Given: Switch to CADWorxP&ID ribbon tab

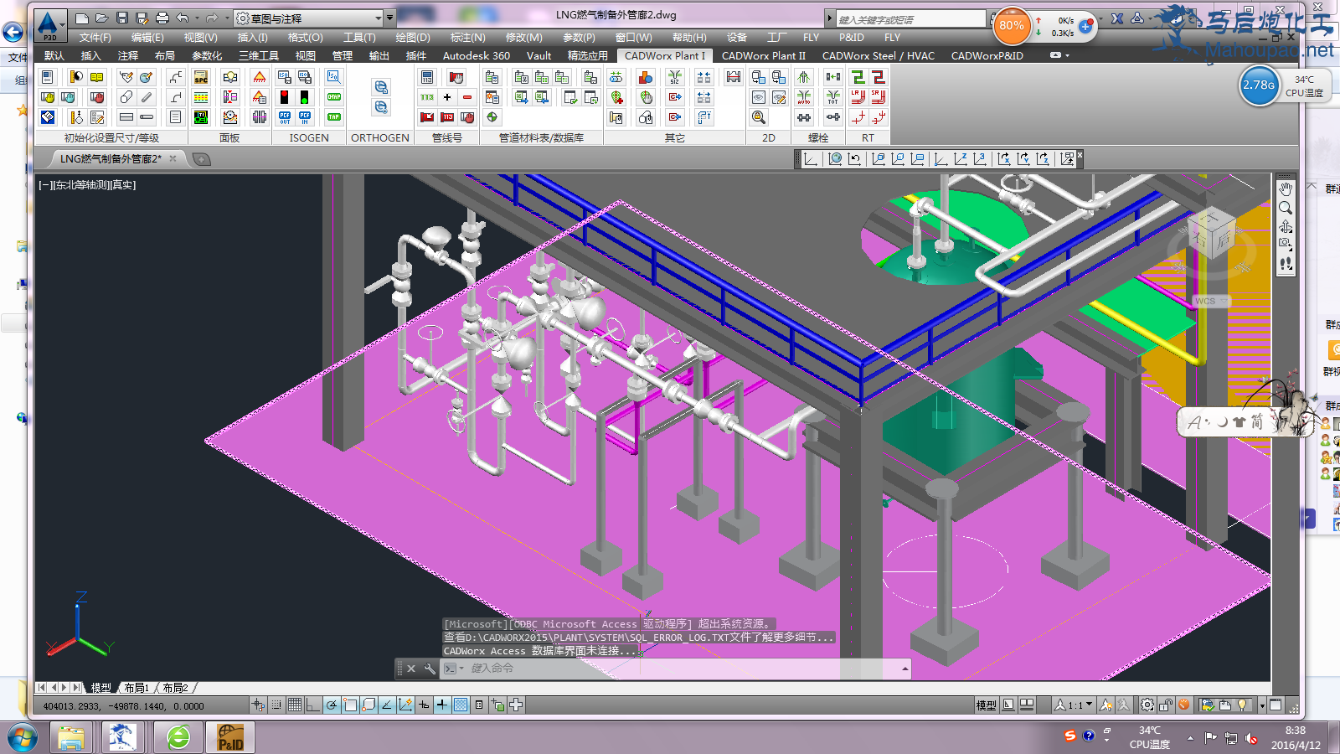Looking at the screenshot, I should (x=987, y=56).
